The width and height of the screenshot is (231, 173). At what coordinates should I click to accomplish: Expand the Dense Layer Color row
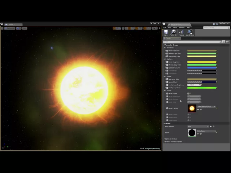(x=165, y=50)
